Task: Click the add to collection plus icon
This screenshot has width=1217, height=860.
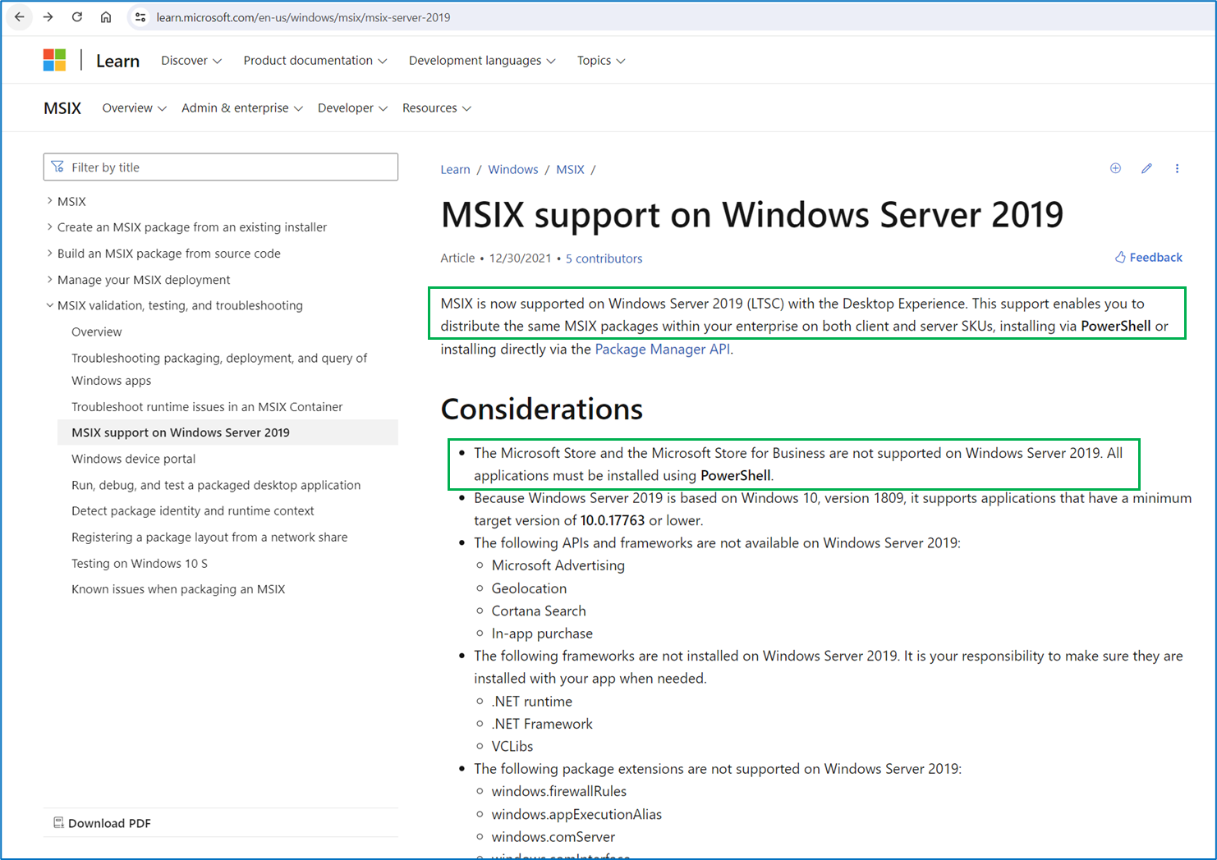Action: click(1115, 168)
